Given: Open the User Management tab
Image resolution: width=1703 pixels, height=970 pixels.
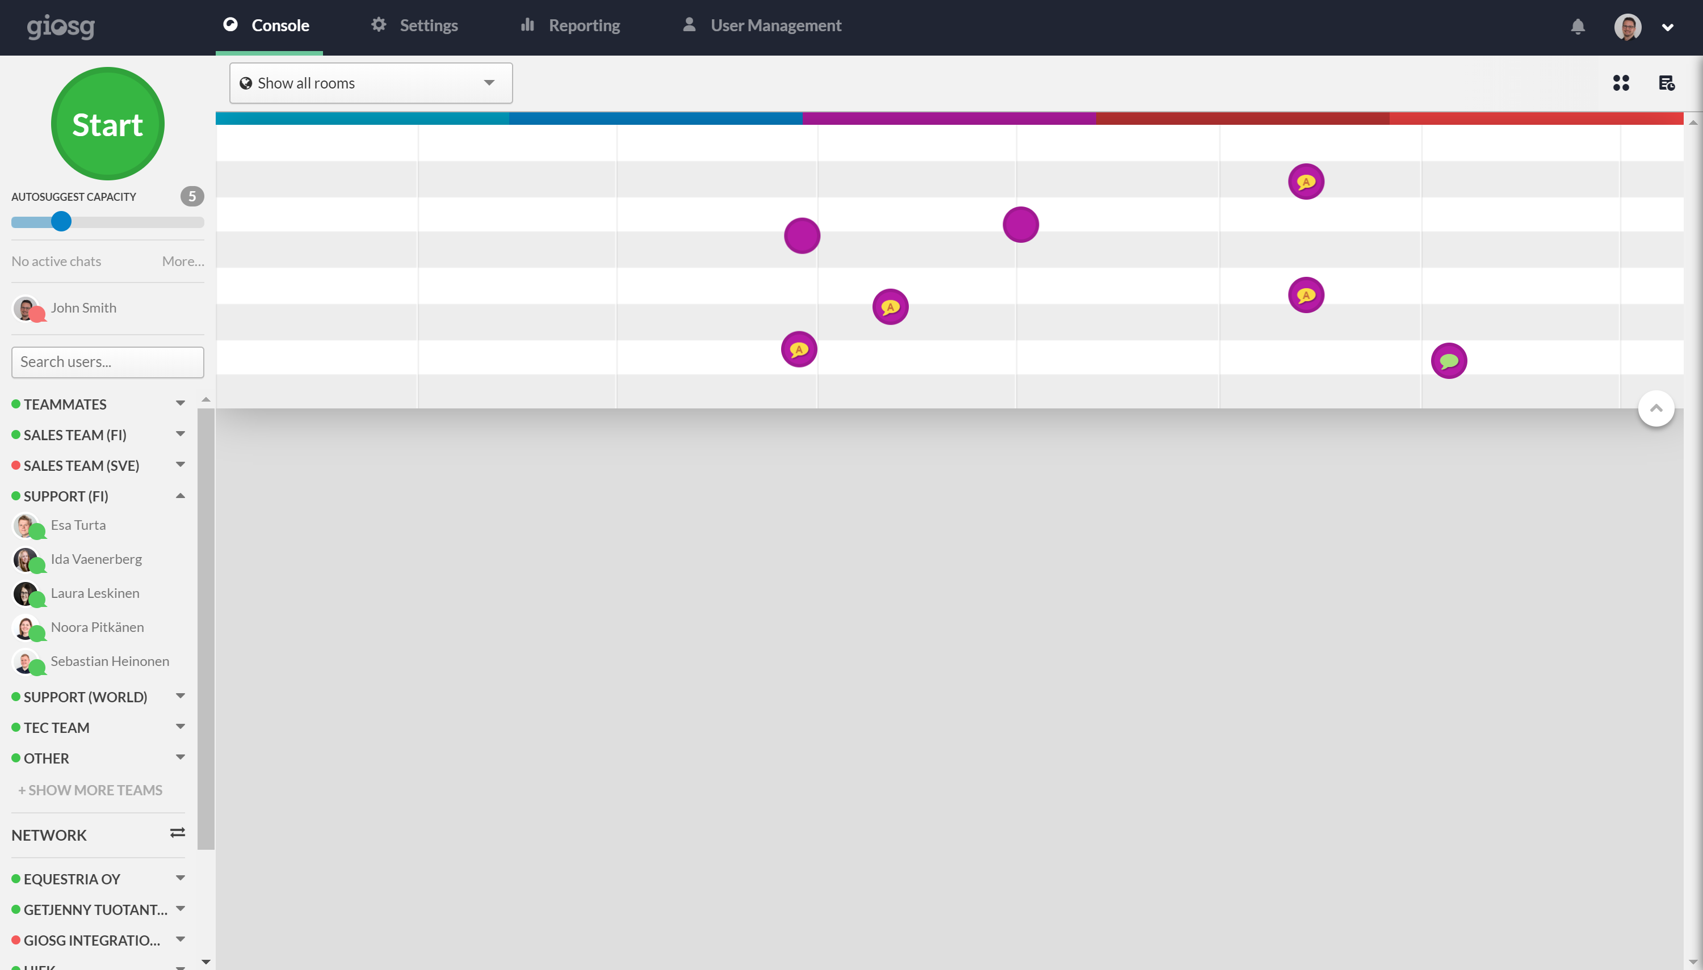Looking at the screenshot, I should click(762, 26).
